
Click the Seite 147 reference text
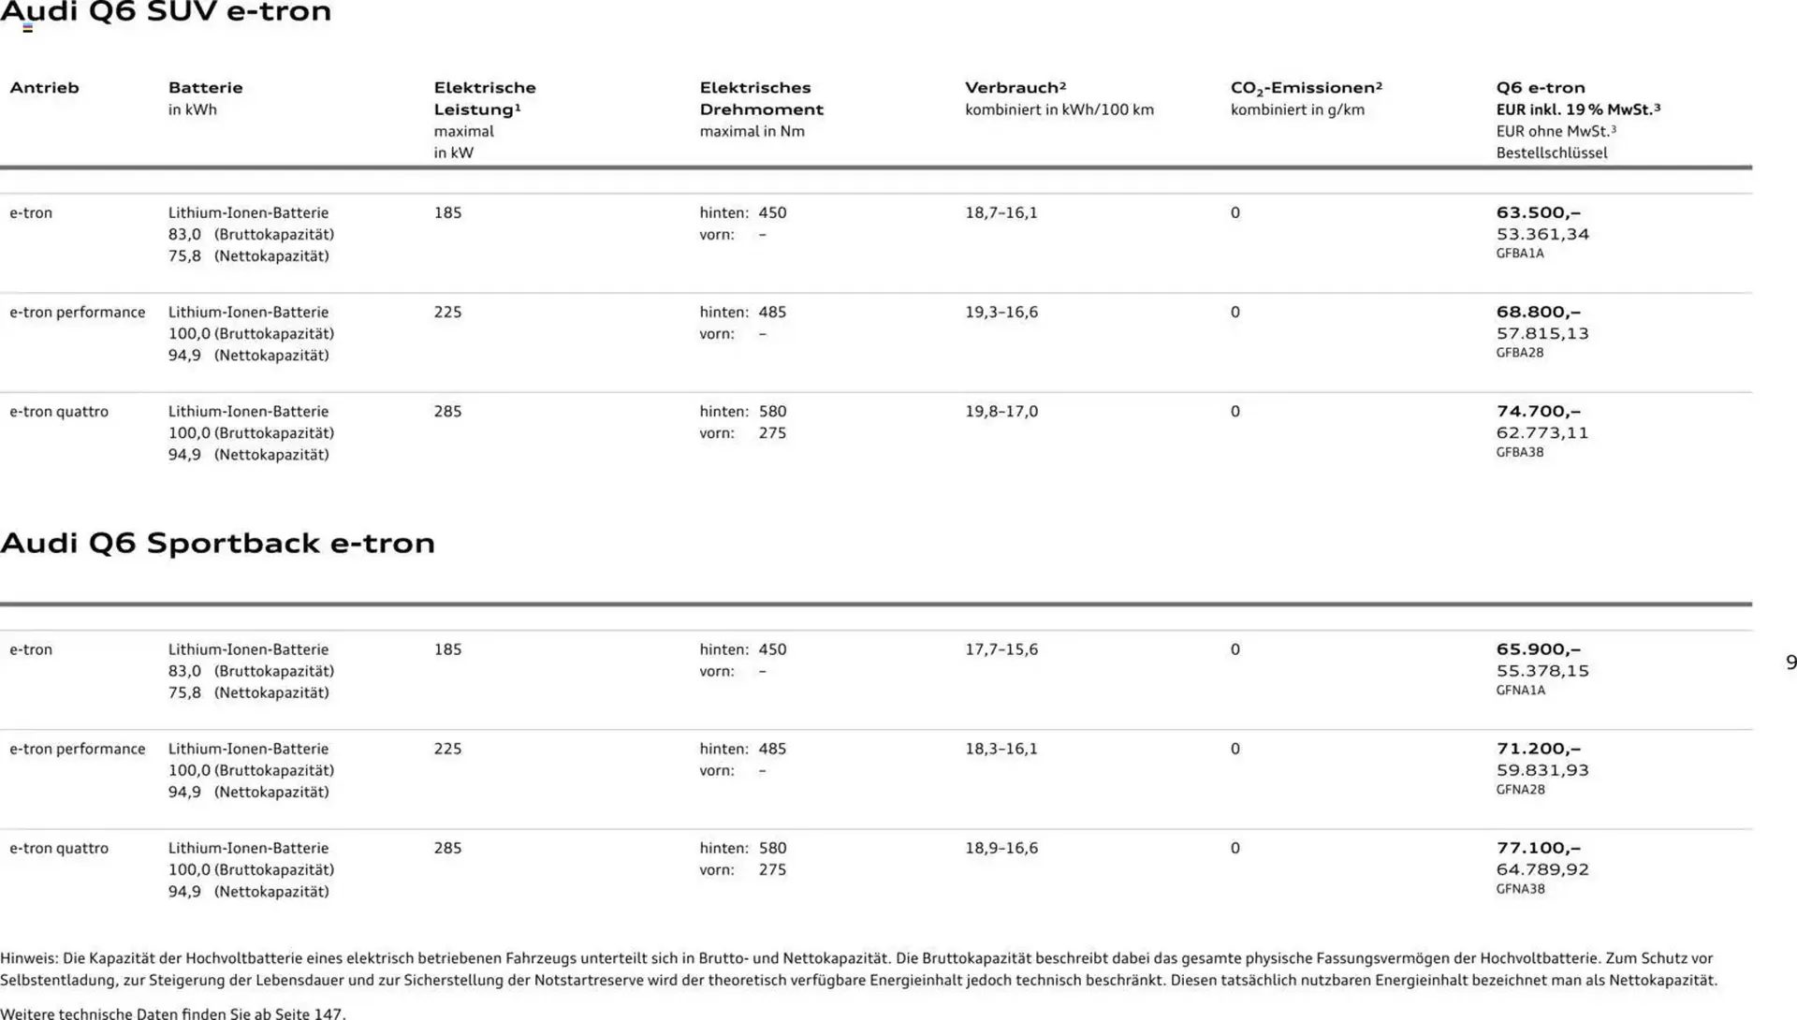coord(309,1013)
